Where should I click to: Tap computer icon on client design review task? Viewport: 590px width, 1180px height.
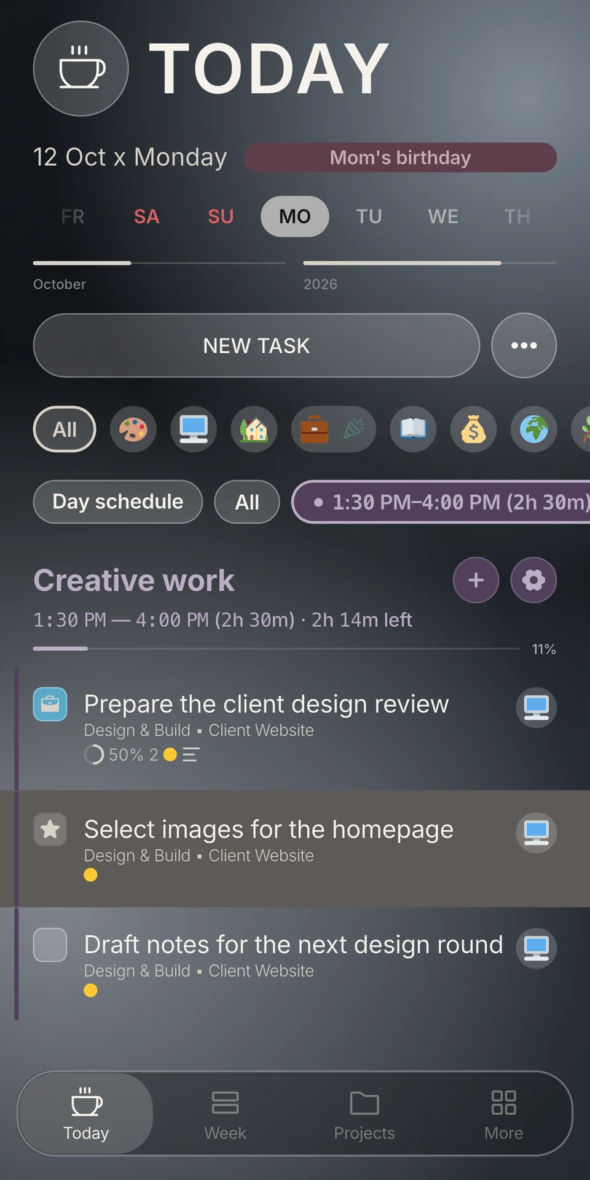(x=537, y=707)
